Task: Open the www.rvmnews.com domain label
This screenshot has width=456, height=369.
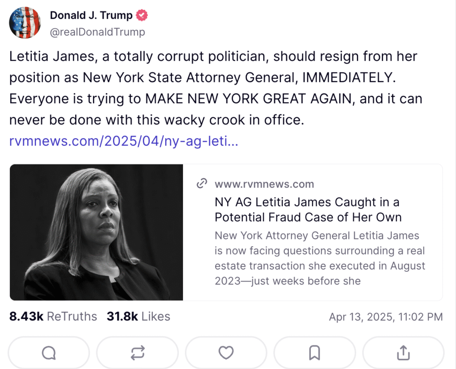Action: tap(264, 184)
